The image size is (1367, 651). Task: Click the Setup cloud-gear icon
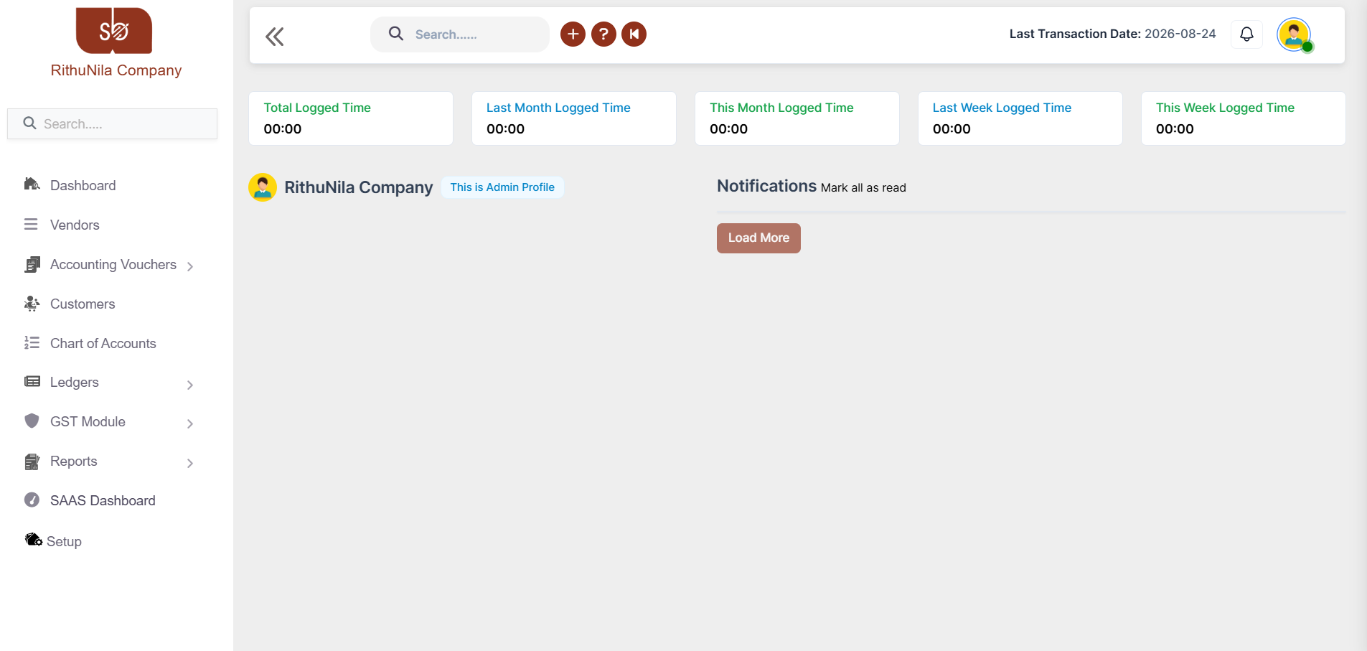click(34, 539)
